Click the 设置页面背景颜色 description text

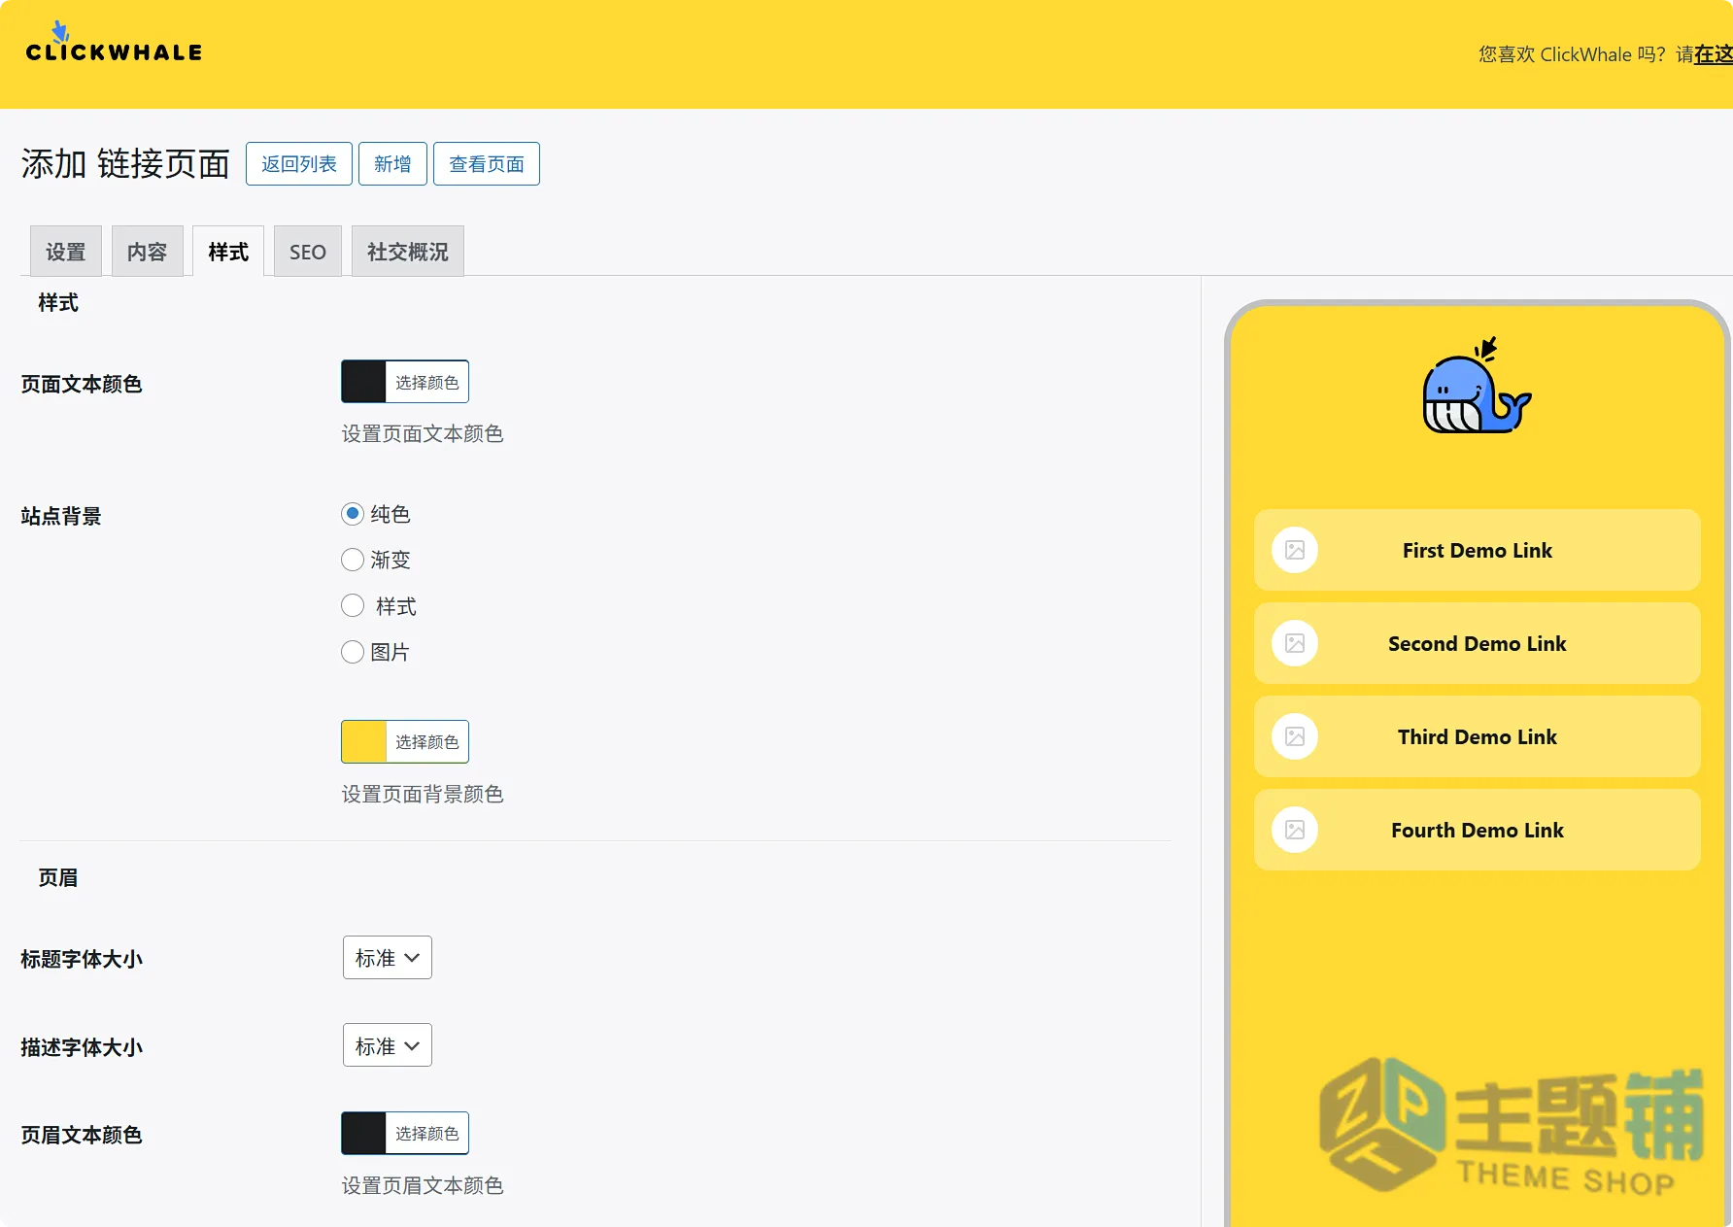pos(423,794)
